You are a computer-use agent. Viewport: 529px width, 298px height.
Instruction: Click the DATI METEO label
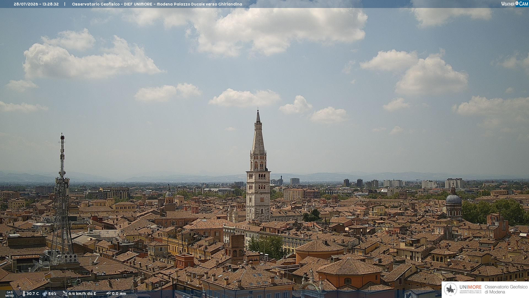[10, 294]
